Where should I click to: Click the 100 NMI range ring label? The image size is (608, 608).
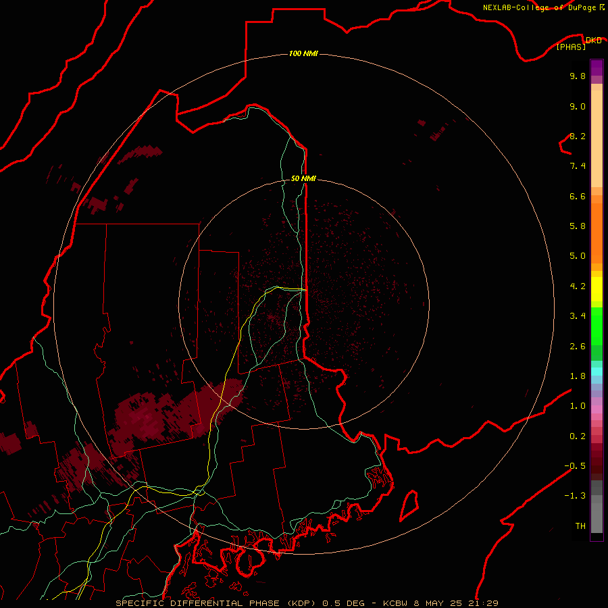pyautogui.click(x=303, y=53)
